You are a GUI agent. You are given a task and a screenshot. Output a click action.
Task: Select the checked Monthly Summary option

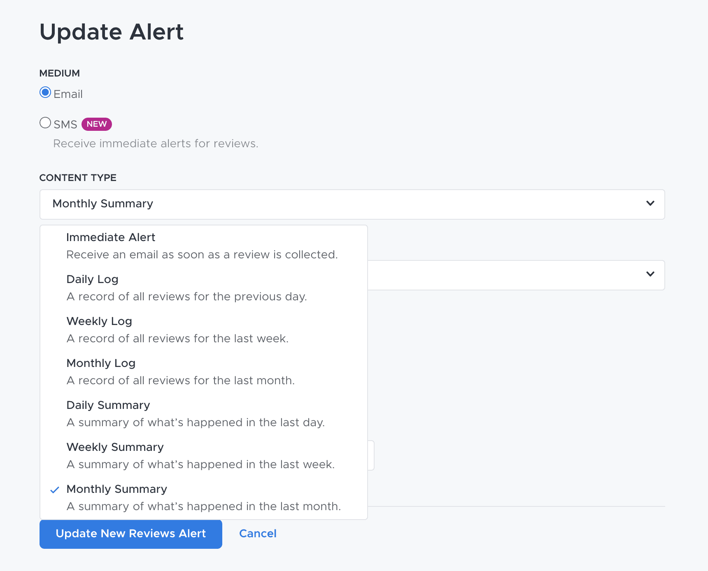click(116, 489)
